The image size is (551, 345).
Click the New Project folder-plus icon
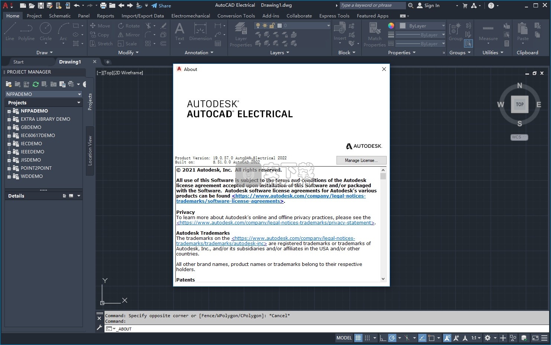[17, 84]
